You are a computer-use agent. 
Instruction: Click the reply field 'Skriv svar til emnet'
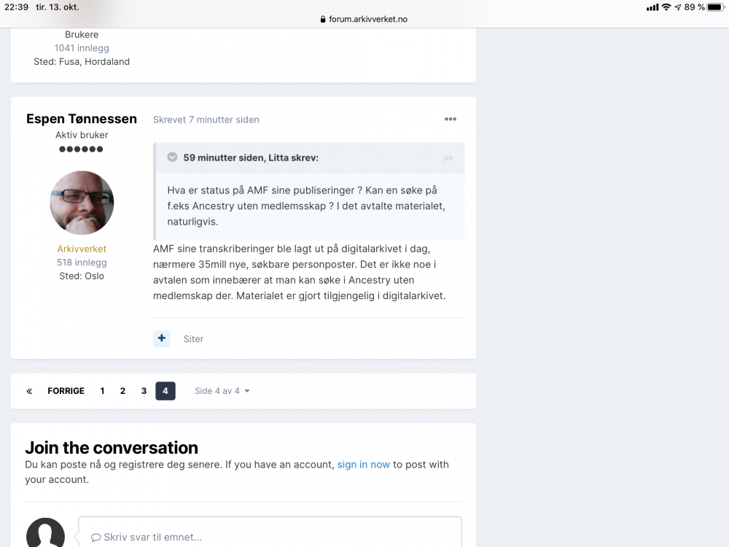point(270,537)
